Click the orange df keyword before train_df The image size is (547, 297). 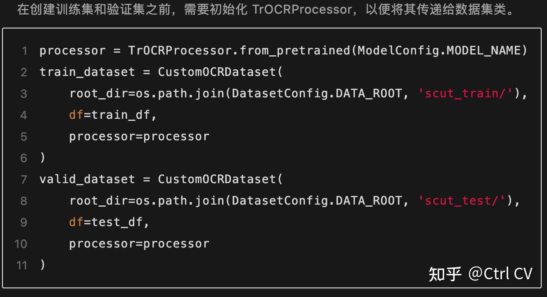point(76,115)
